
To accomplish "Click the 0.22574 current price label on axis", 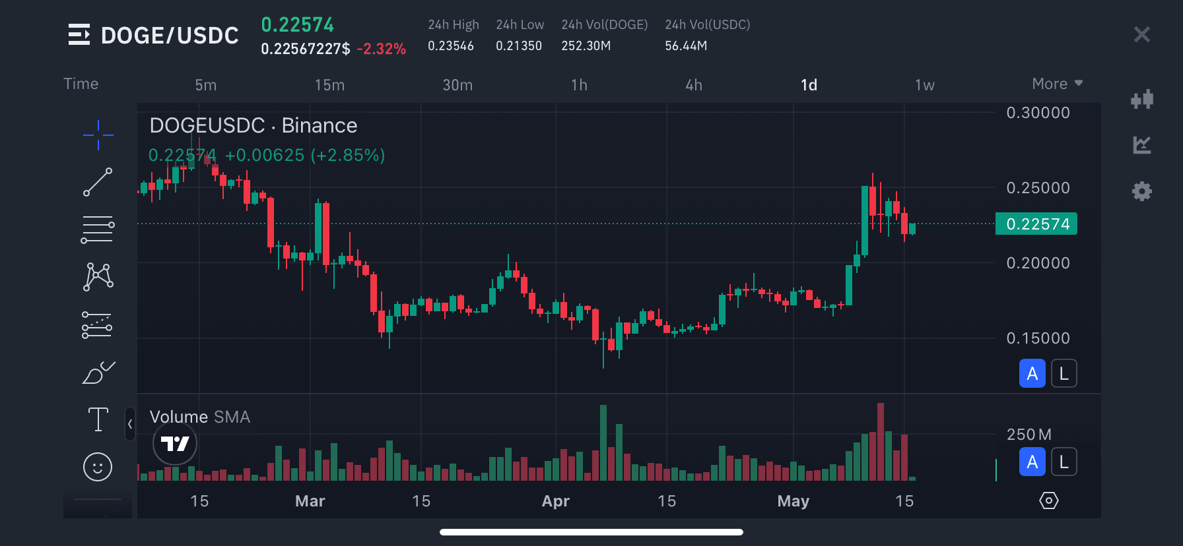I will point(1036,224).
